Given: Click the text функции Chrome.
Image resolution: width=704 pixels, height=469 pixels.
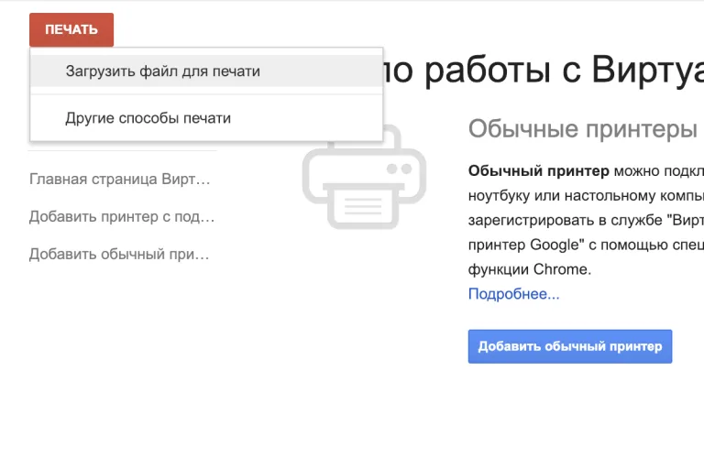Looking at the screenshot, I should [x=529, y=269].
